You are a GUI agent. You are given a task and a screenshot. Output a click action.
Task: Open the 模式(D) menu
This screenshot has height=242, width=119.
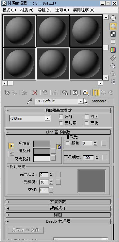point(9,10)
